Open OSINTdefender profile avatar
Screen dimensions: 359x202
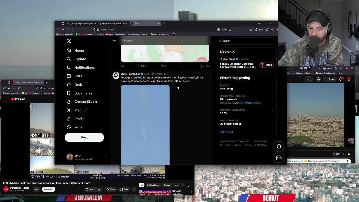tap(116, 76)
